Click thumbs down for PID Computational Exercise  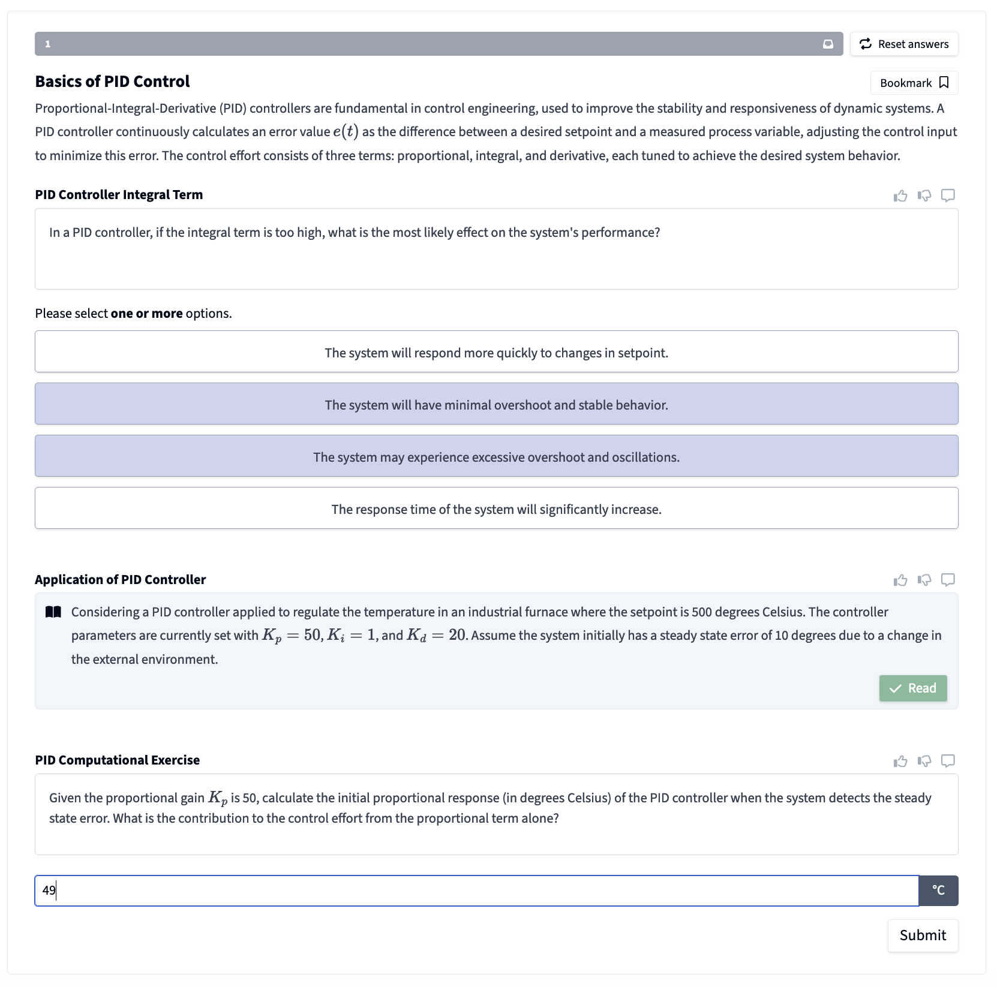(x=924, y=761)
